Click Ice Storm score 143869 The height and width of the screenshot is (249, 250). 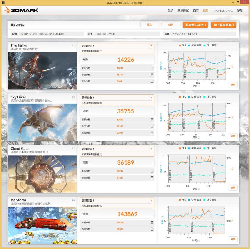tap(127, 214)
